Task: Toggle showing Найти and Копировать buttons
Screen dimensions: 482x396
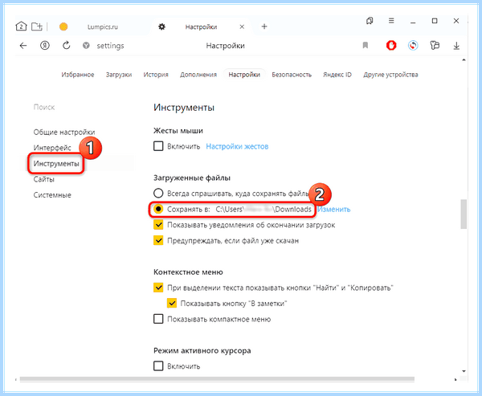Action: (x=158, y=288)
